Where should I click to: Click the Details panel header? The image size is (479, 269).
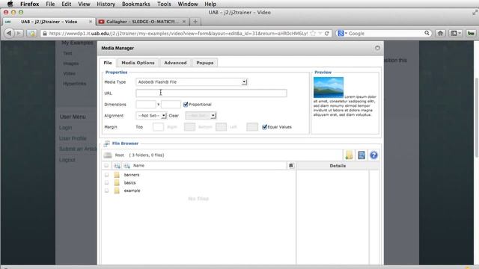(x=338, y=166)
